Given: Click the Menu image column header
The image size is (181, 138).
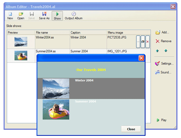Looking at the screenshot, I should 129,33.
